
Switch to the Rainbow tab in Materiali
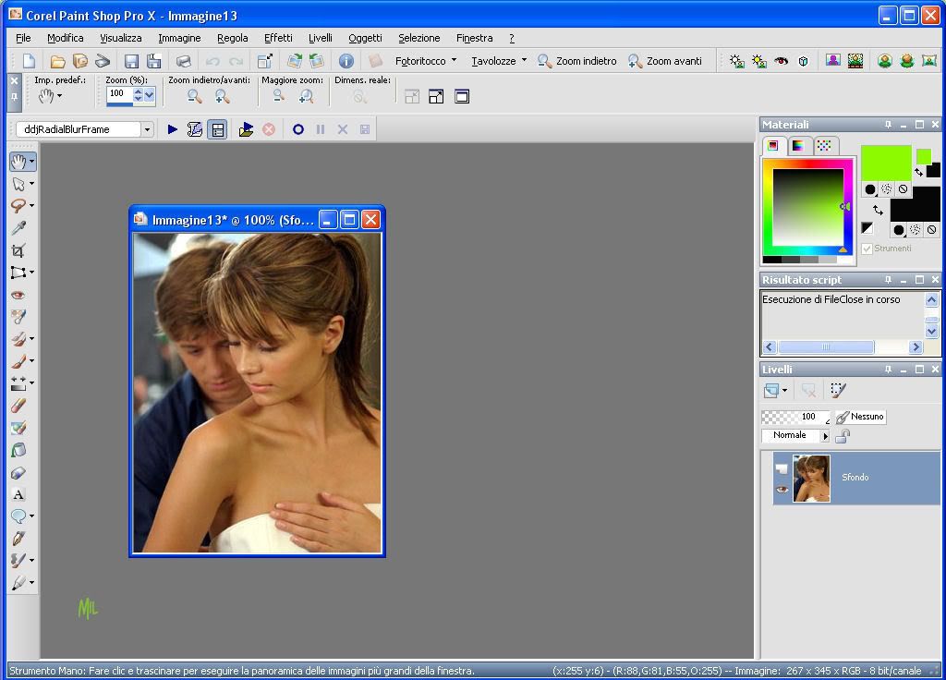[x=797, y=146]
